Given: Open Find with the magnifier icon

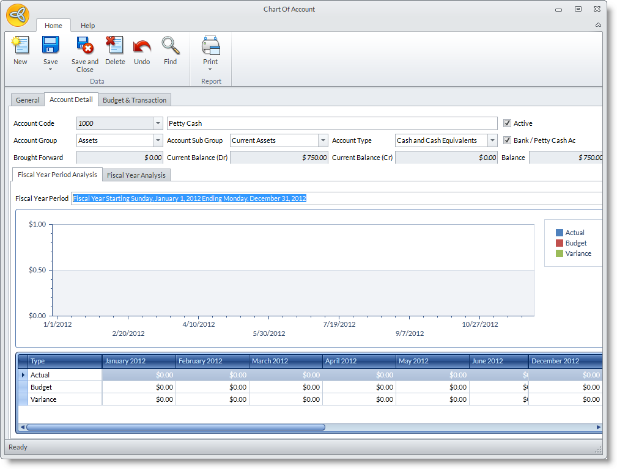Looking at the screenshot, I should click(x=170, y=46).
